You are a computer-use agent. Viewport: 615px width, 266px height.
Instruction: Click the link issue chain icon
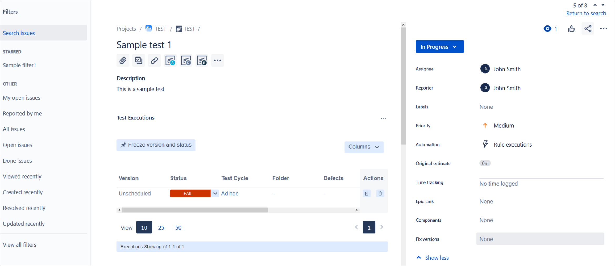(x=154, y=61)
